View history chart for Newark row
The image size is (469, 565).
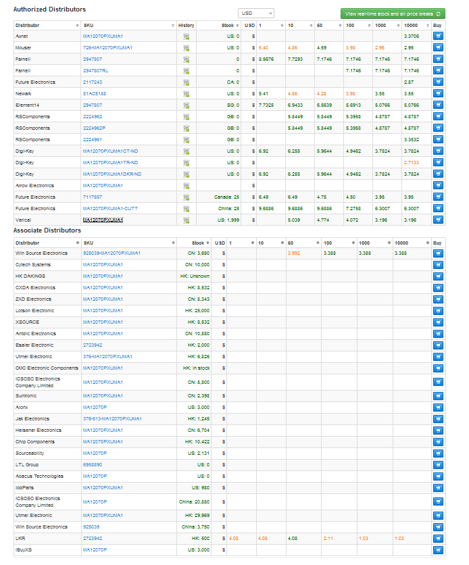coord(187,94)
